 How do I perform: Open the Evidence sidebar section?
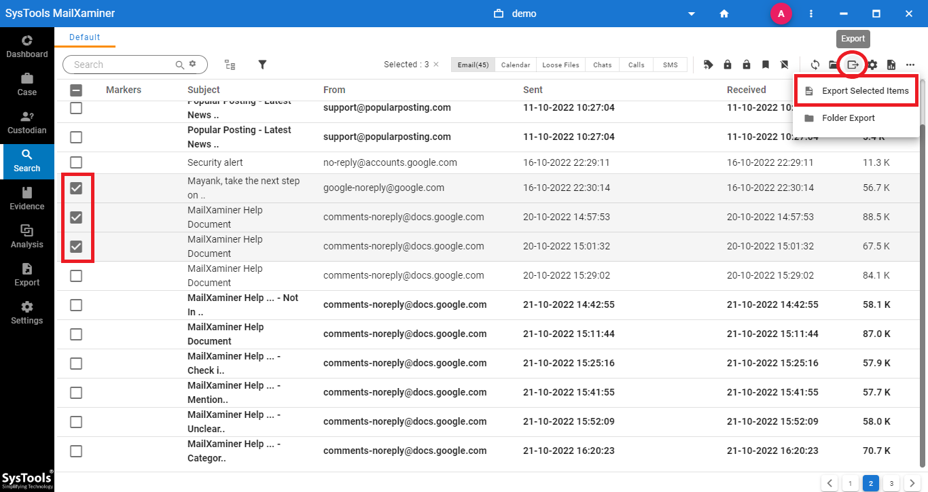[x=27, y=198]
